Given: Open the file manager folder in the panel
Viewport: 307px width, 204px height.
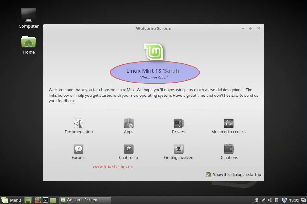Looking at the screenshot, I should pyautogui.click(x=53, y=200).
